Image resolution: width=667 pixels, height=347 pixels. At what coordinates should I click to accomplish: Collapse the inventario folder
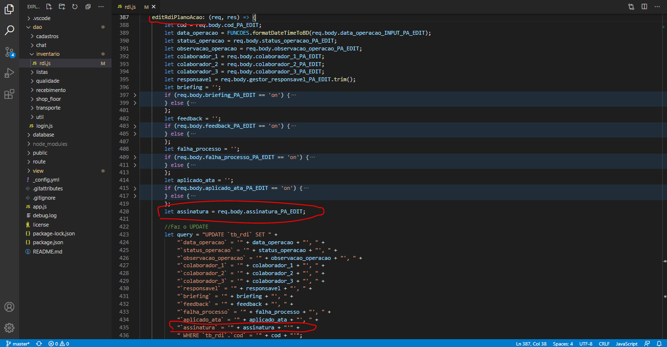(x=47, y=54)
